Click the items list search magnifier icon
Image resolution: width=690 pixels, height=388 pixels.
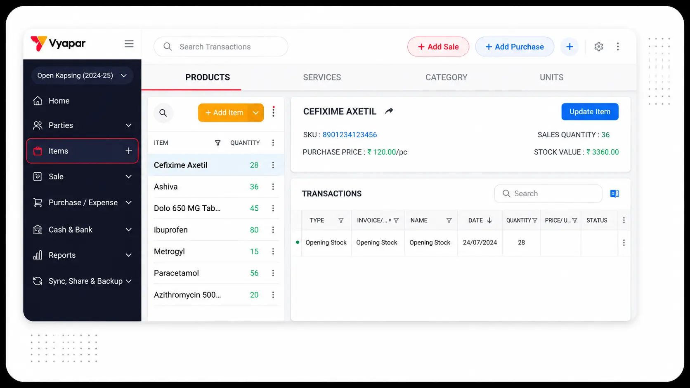click(163, 113)
